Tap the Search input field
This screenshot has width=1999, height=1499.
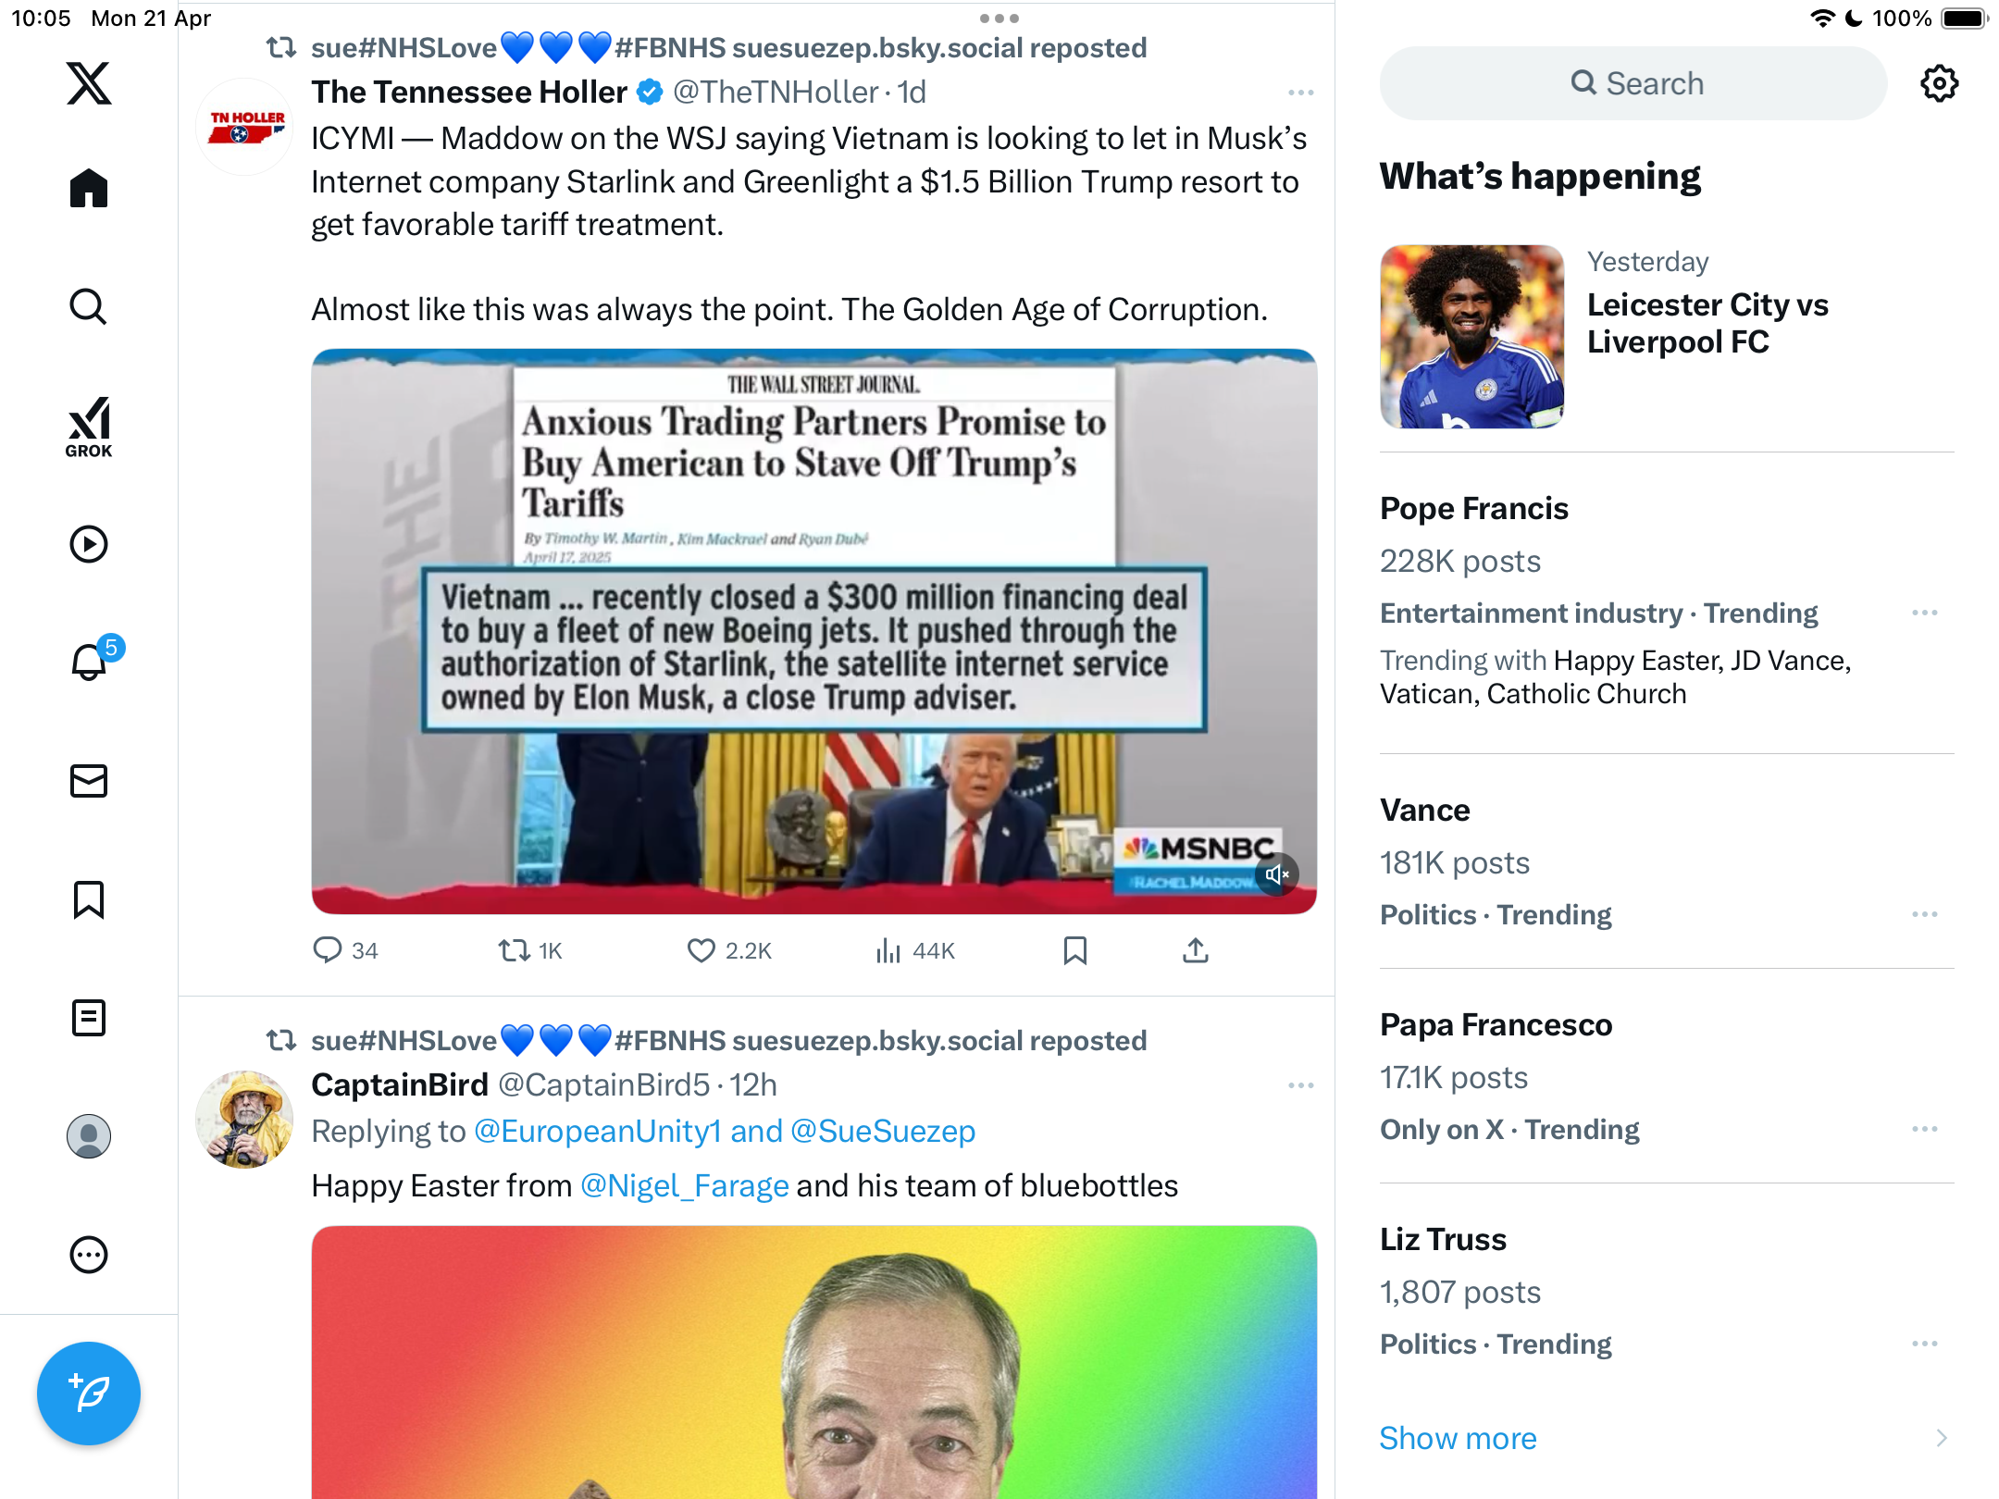click(1633, 83)
